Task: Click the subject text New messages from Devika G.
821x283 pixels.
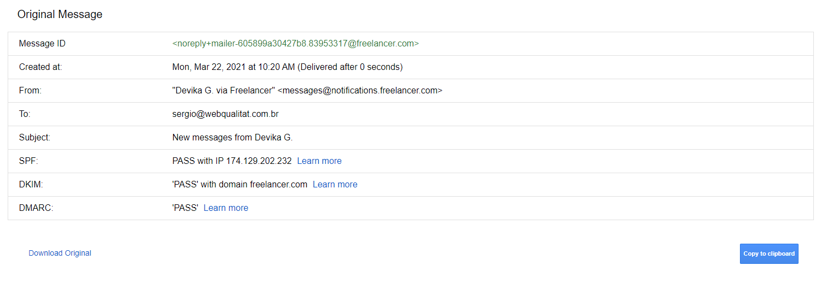Action: (x=232, y=138)
